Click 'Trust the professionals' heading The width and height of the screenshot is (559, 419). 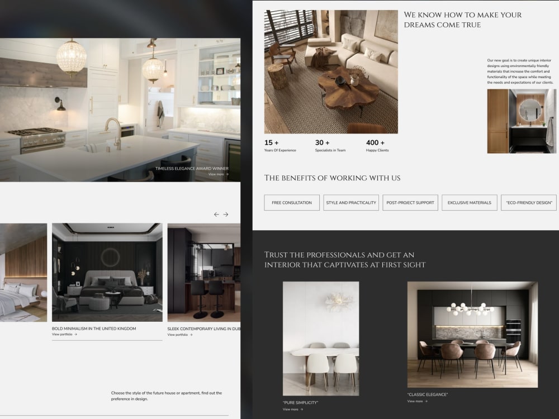pos(345,259)
